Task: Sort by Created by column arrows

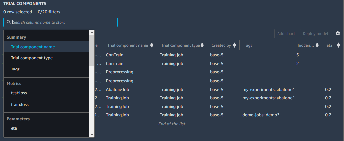Action: pyautogui.click(x=234, y=45)
